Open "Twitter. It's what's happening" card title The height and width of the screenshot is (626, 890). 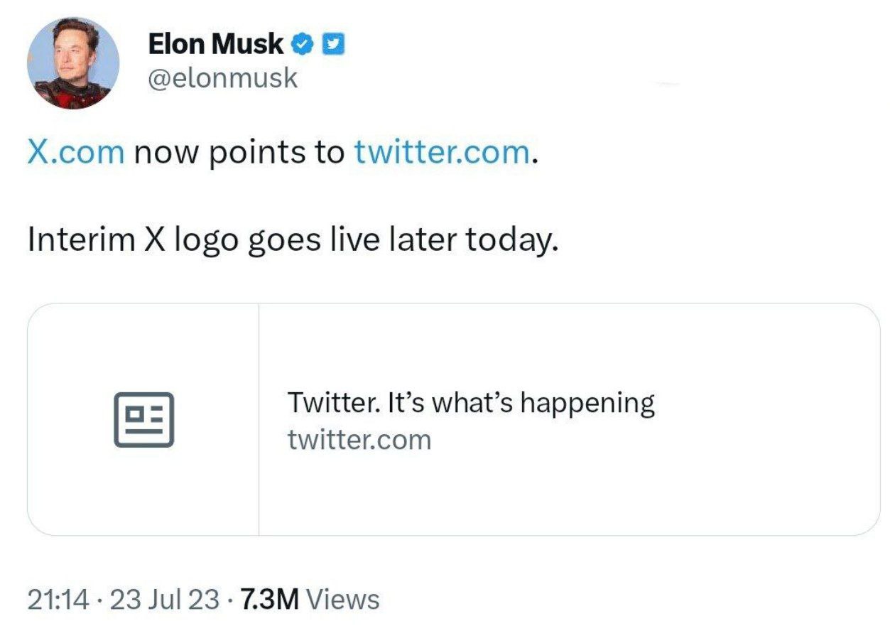pos(471,403)
